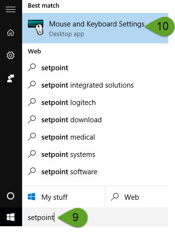
Task: Open the hamburger menu in Cortana sidebar
Action: (x=11, y=9)
